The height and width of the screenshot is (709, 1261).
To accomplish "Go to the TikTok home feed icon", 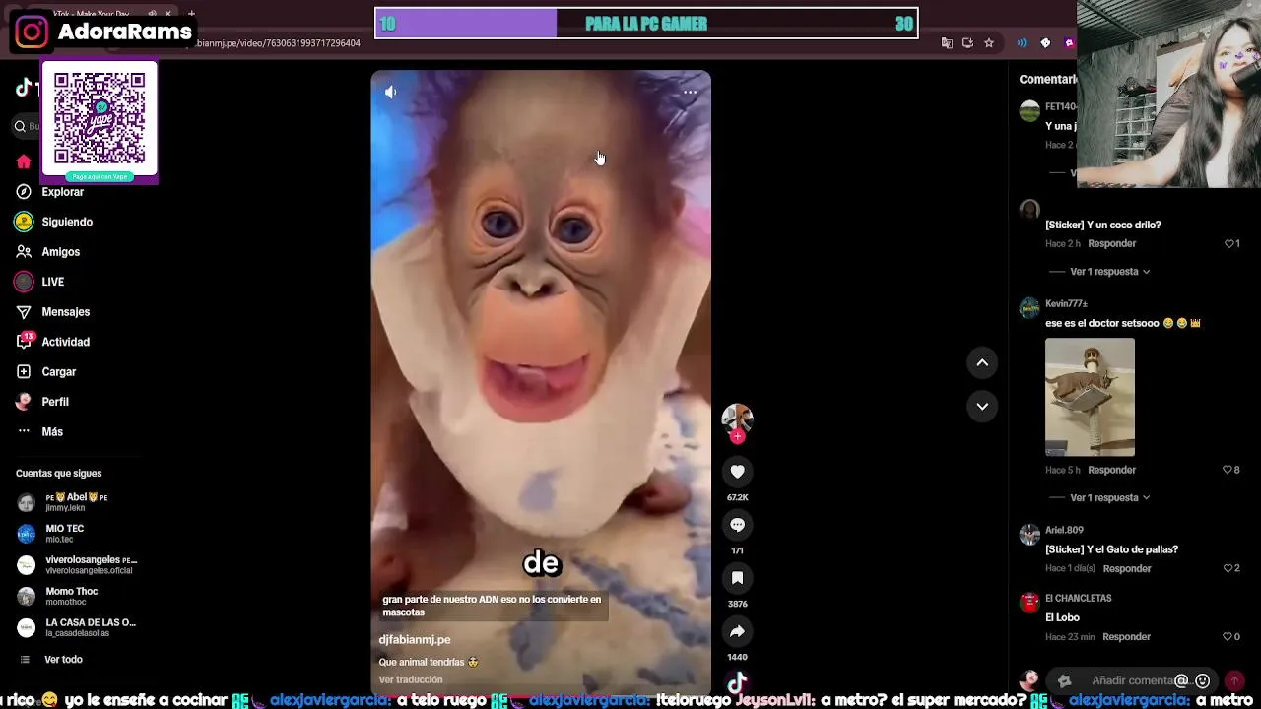I will pyautogui.click(x=24, y=161).
